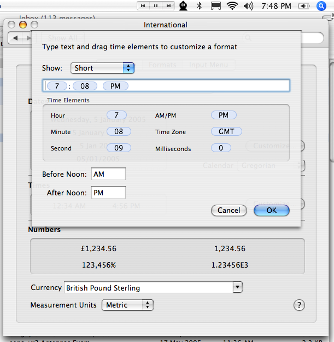Minimize the International window with yellow button
This screenshot has width=334, height=342.
point(23,25)
